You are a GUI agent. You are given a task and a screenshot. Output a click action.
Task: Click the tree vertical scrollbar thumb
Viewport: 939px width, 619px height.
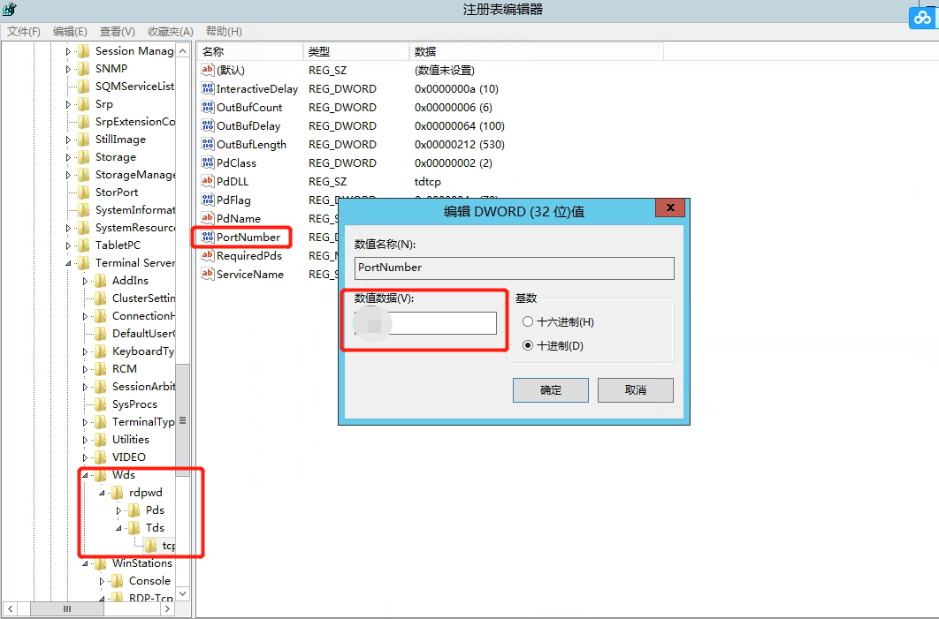183,419
